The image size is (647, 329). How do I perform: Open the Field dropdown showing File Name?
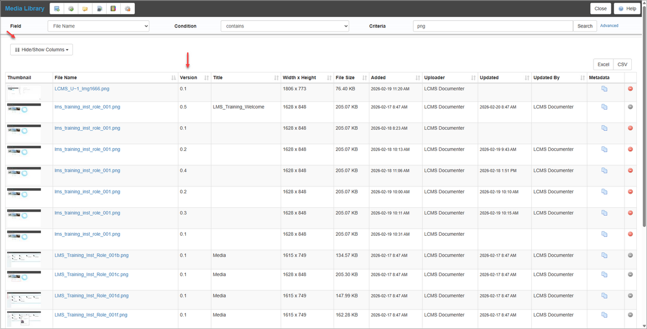click(x=98, y=26)
